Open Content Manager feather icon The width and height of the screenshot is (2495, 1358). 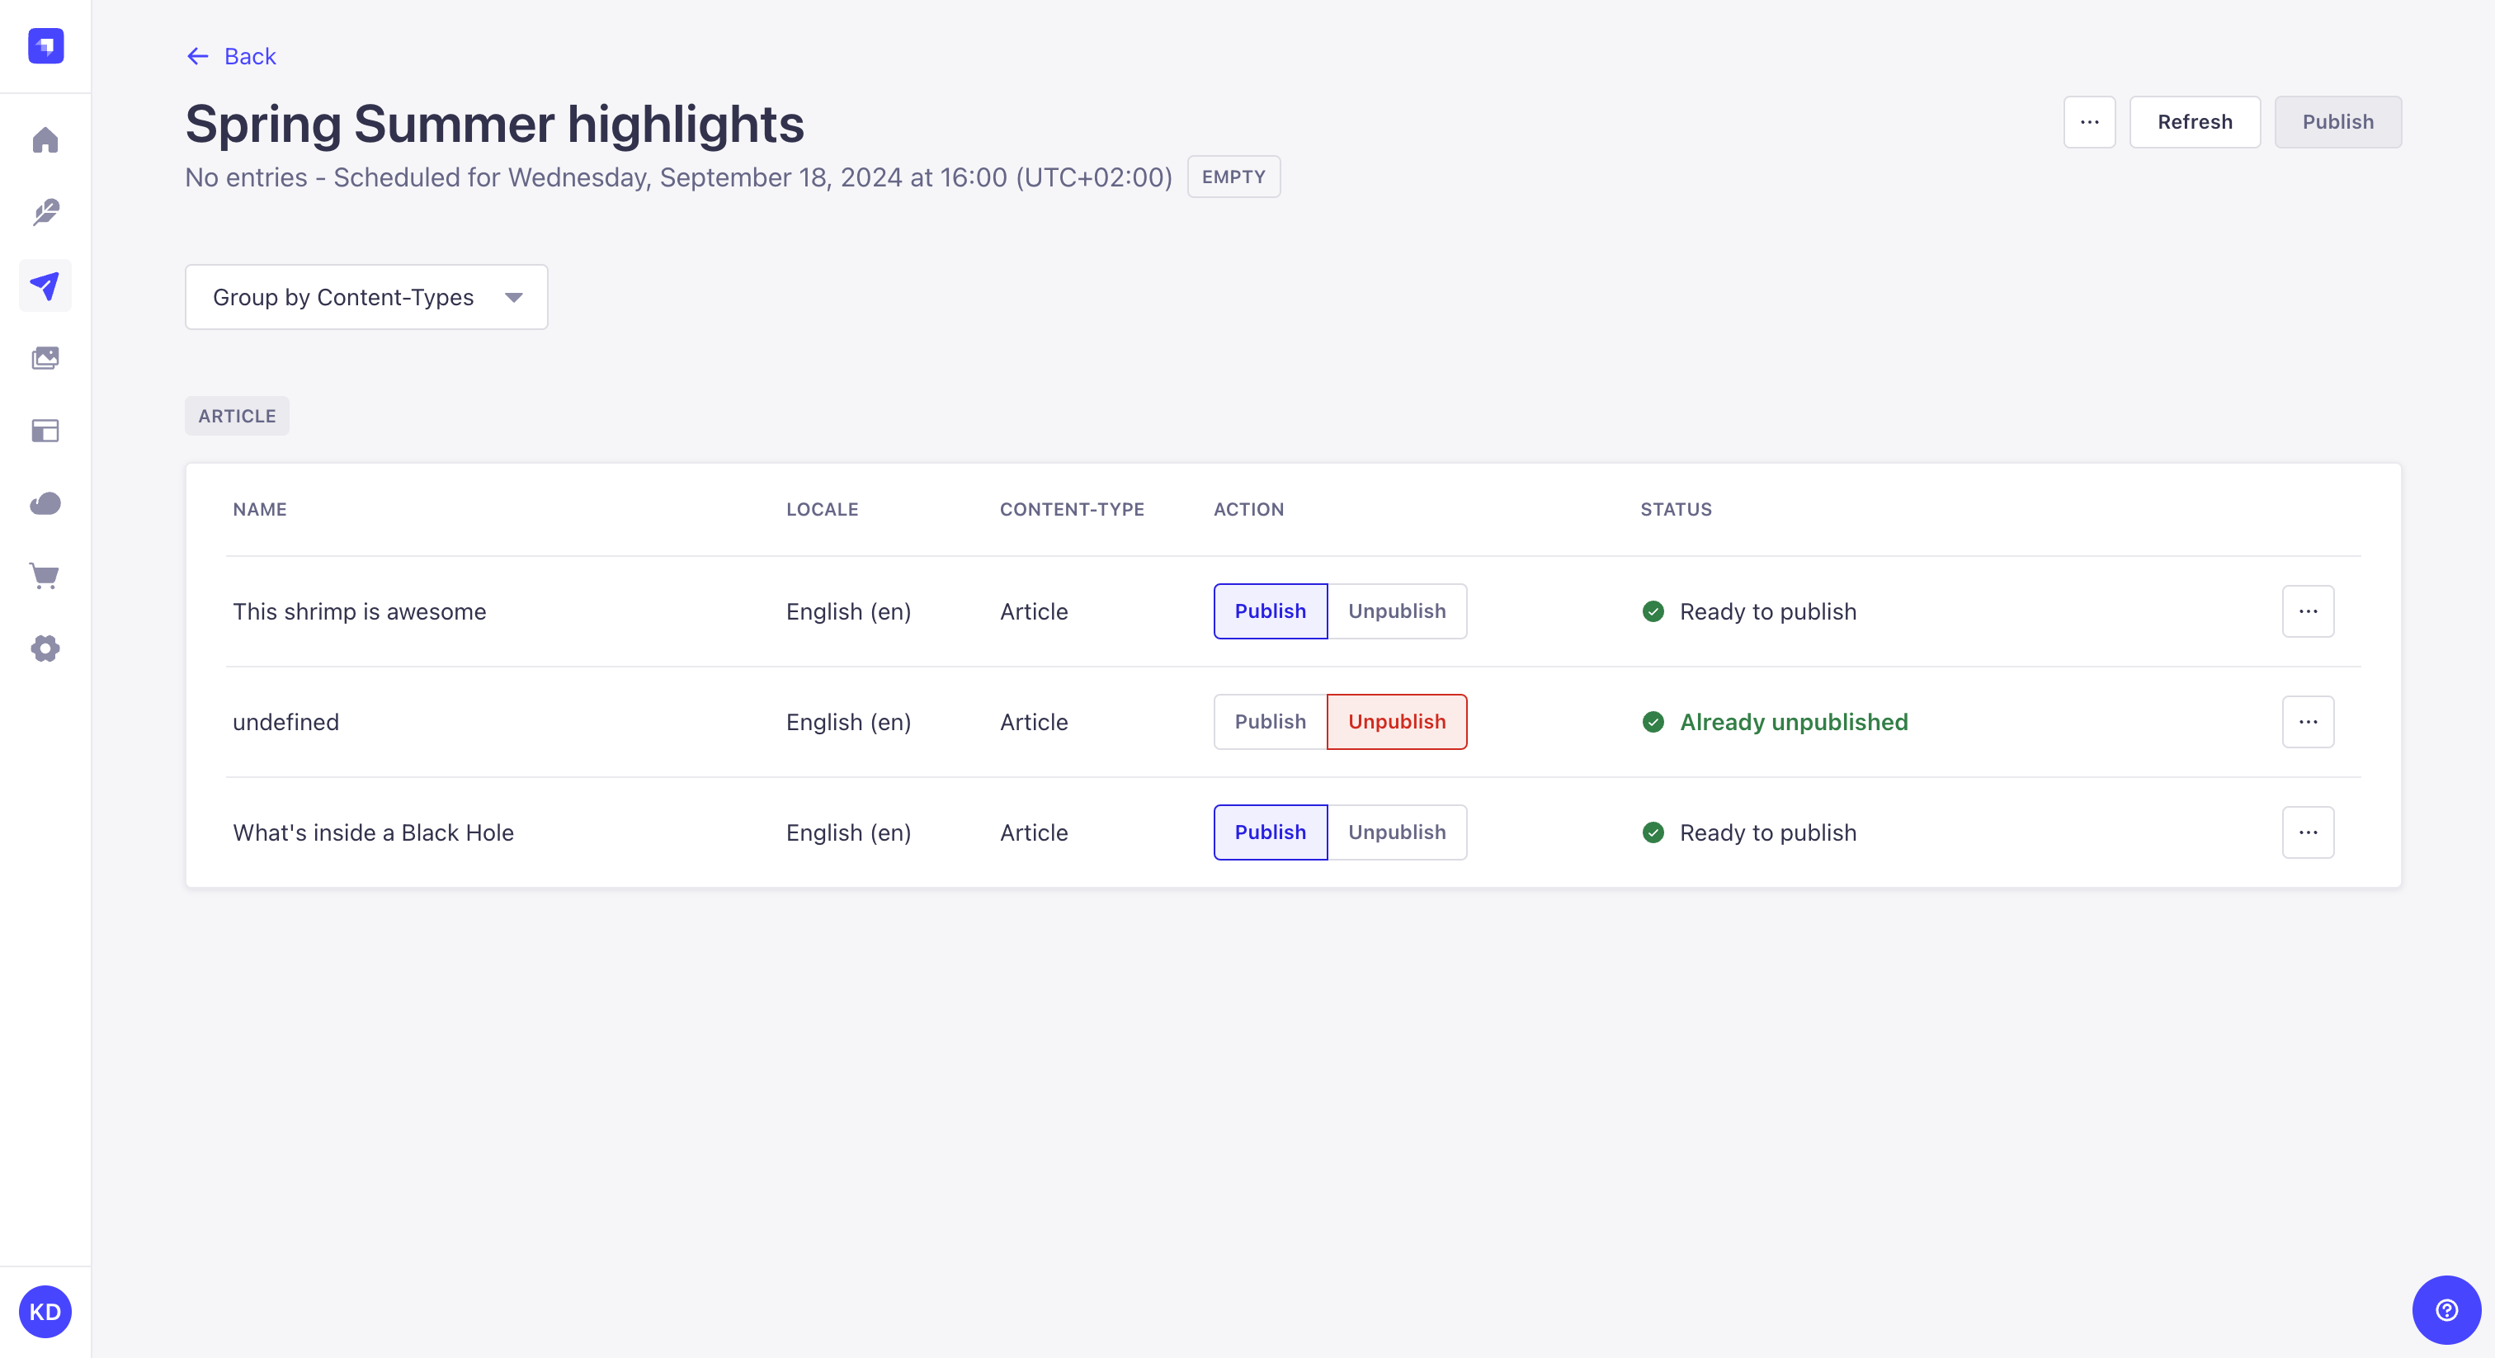point(45,212)
